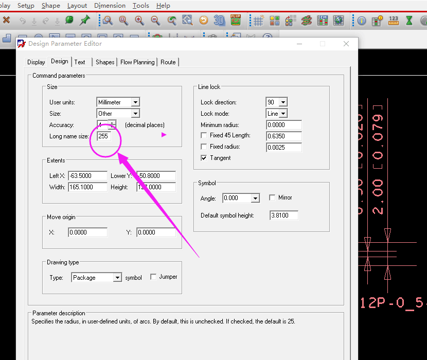Open the User units dropdown
This screenshot has height=360, width=427.
[135, 102]
